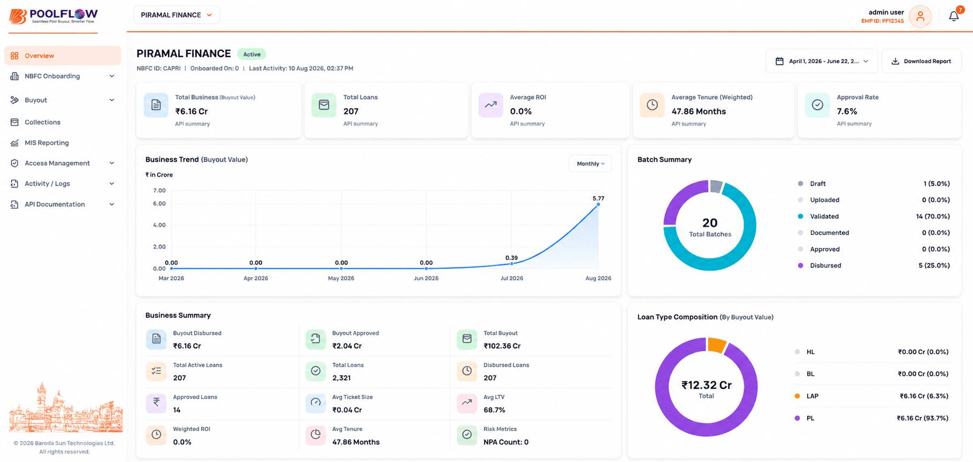Click the calendar icon in date range
The image size is (973, 462).
pos(779,61)
